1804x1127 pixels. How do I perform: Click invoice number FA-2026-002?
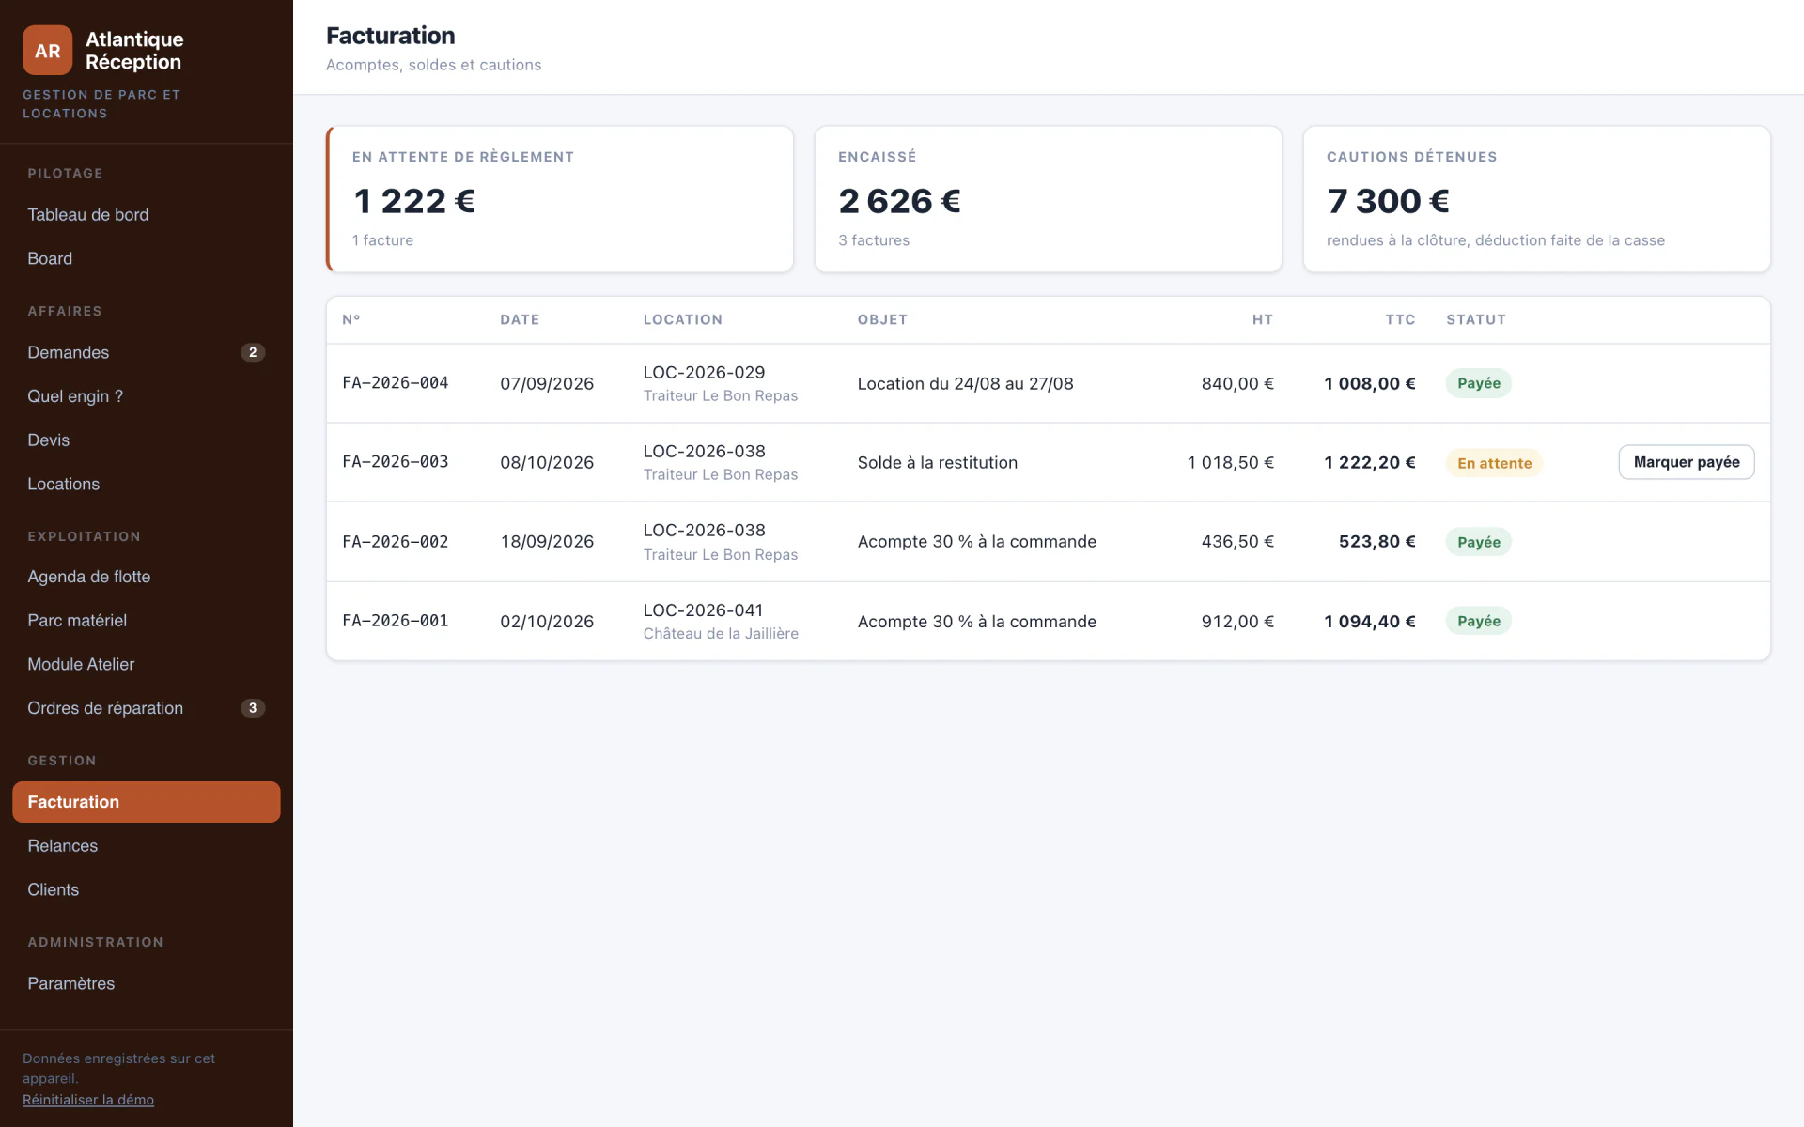pos(396,542)
